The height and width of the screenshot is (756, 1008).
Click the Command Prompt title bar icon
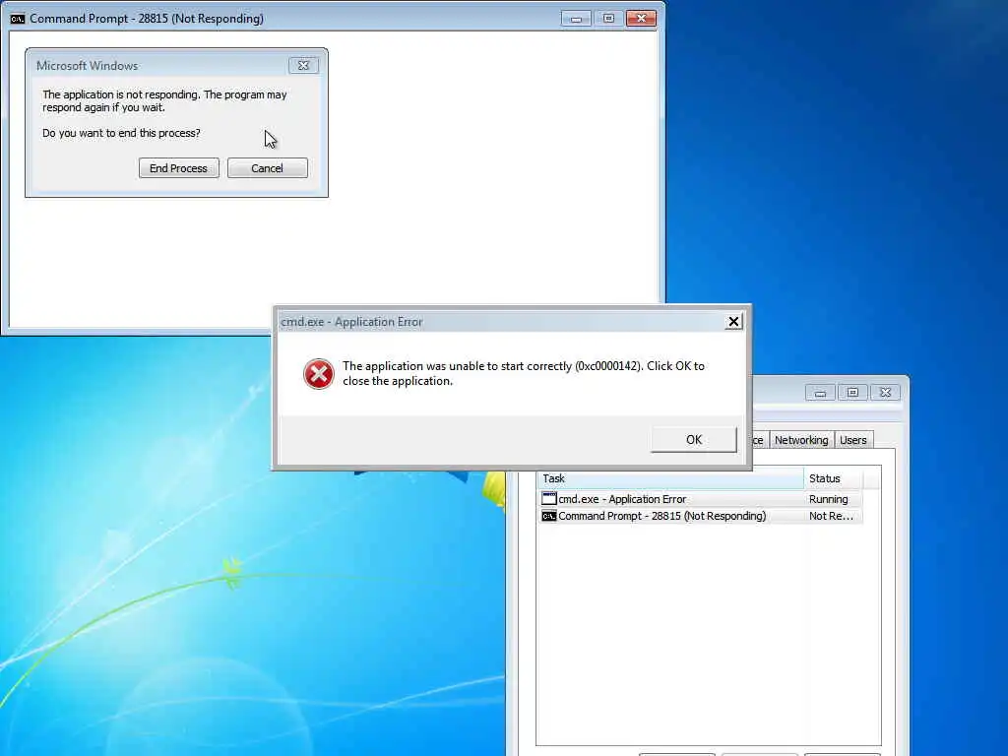pos(18,19)
